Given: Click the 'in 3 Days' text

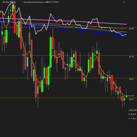Looking at the screenshot, I should pyautogui.click(x=132, y=119).
